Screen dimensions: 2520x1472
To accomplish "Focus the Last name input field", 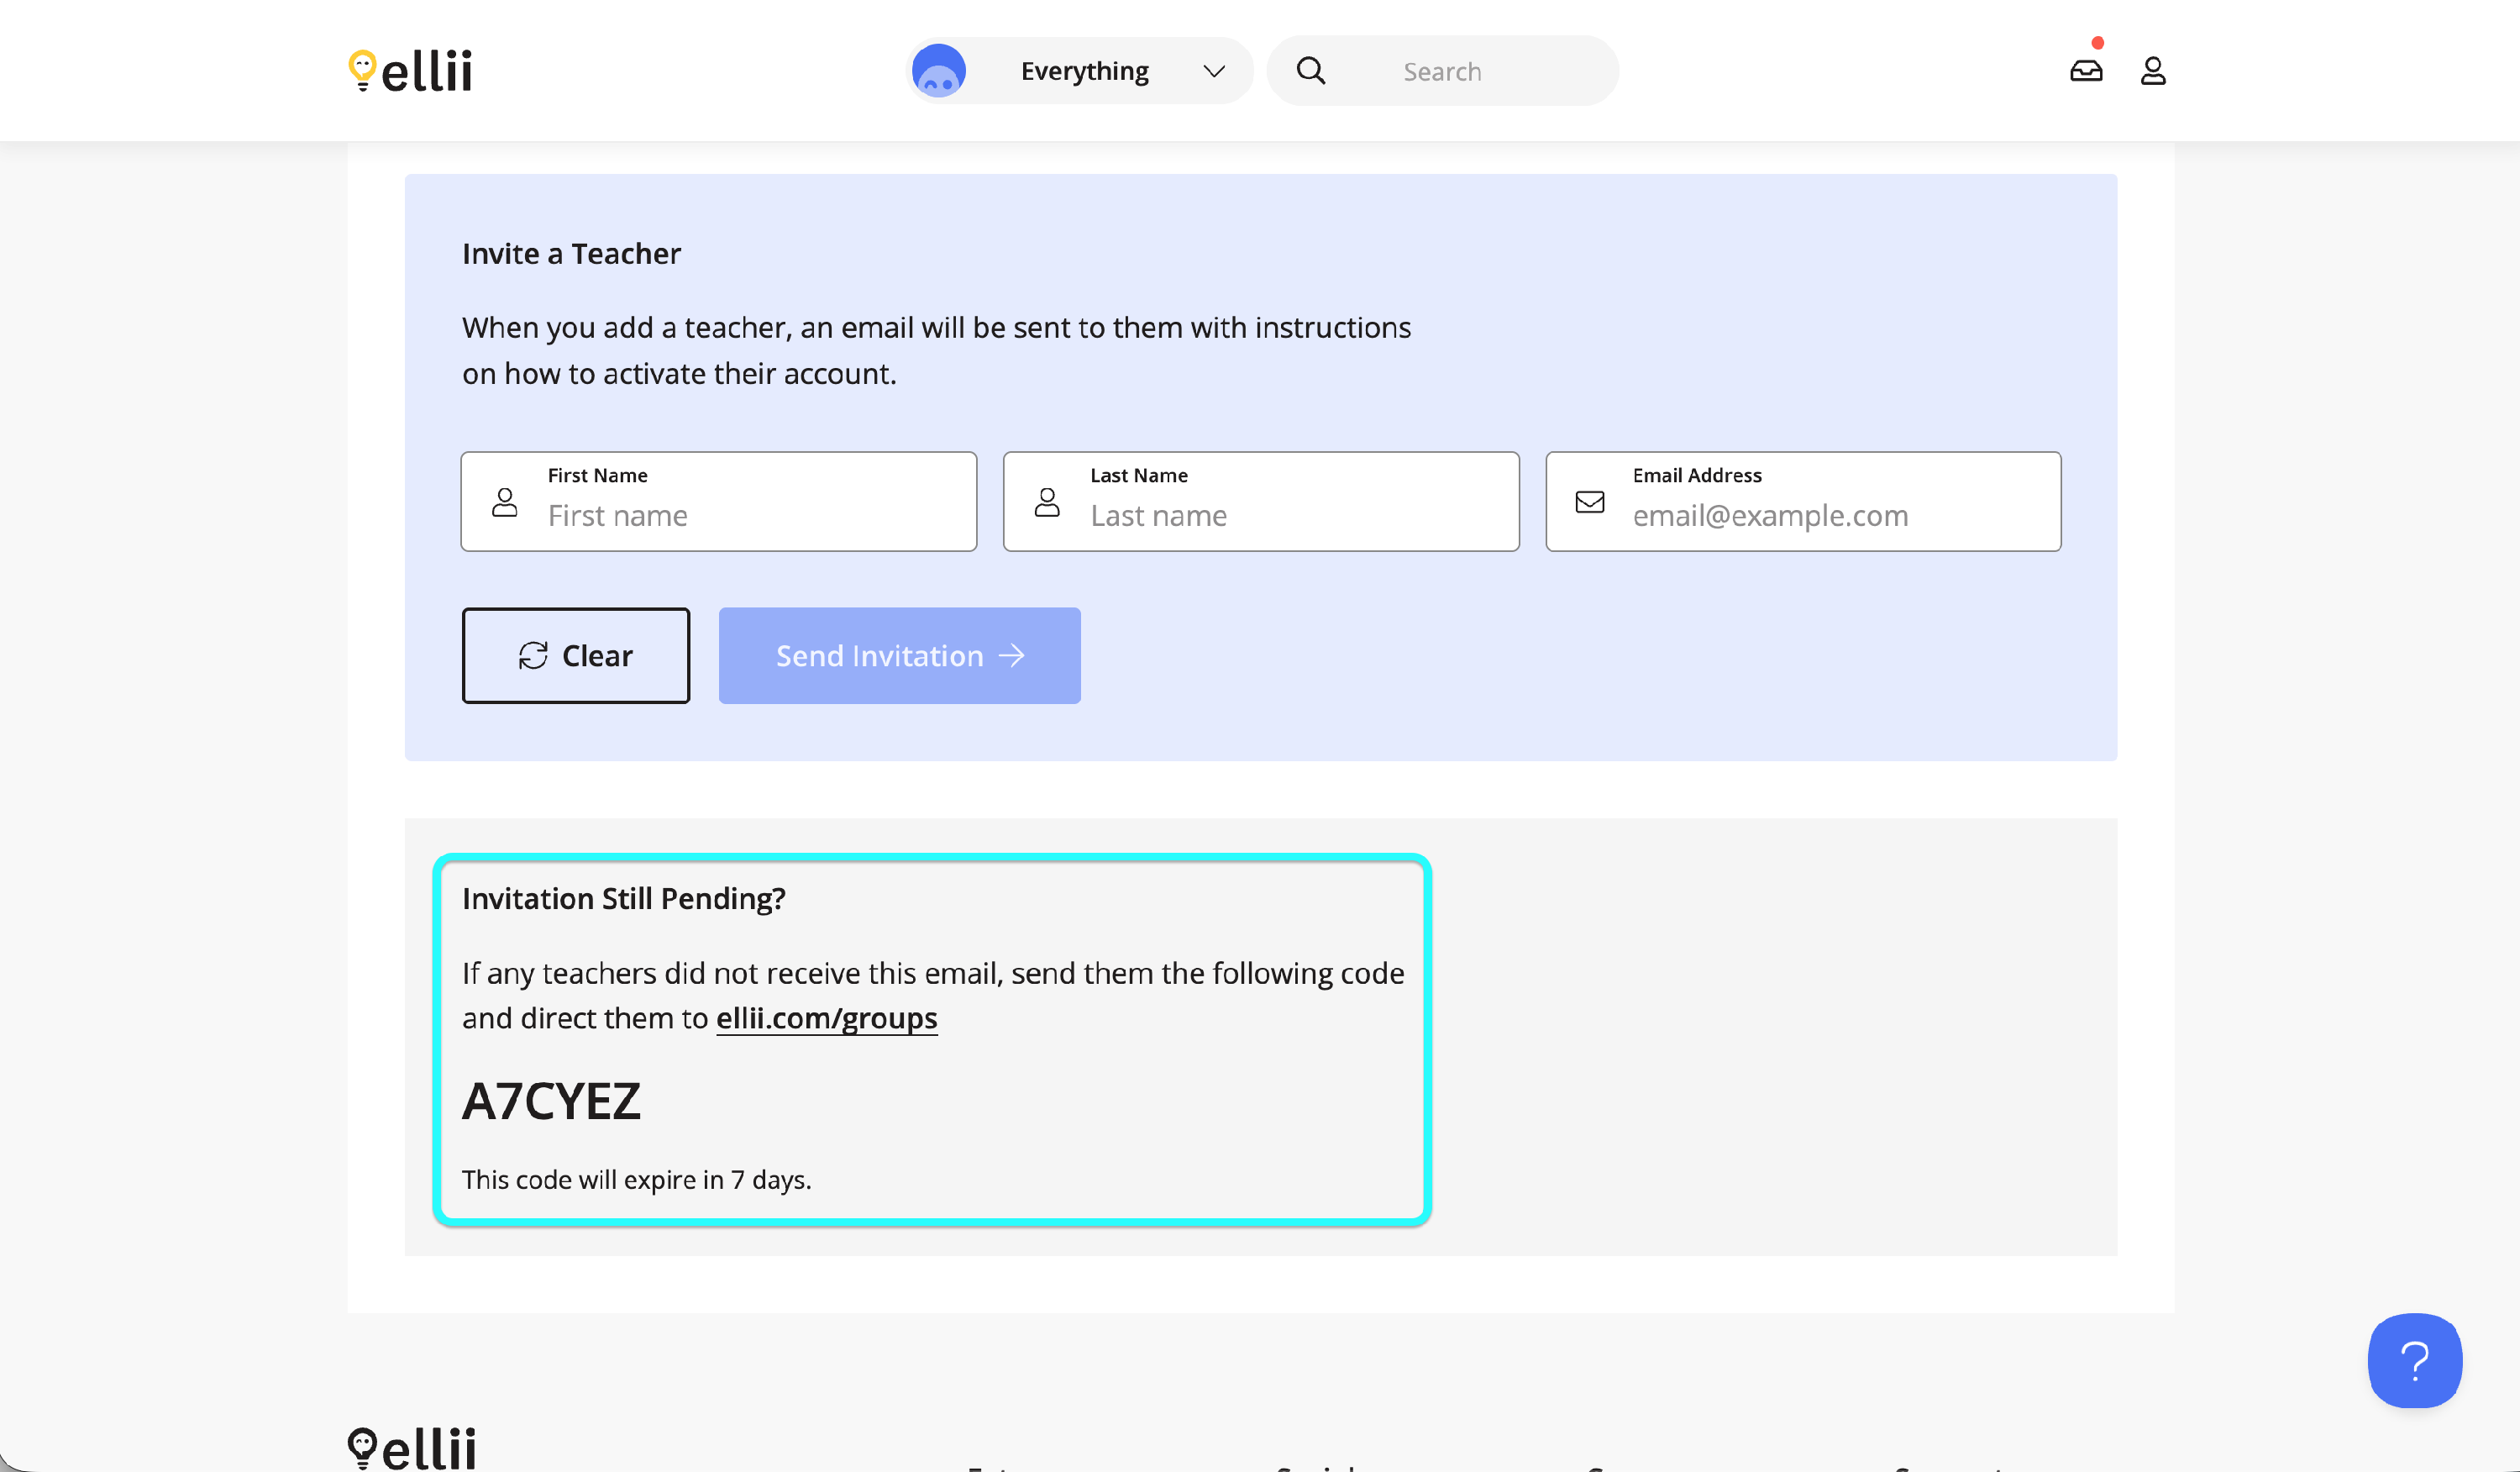I will coord(1290,516).
